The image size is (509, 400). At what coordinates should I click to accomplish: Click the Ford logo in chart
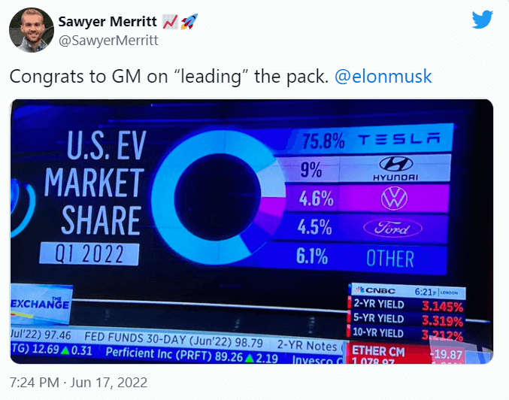pos(389,229)
